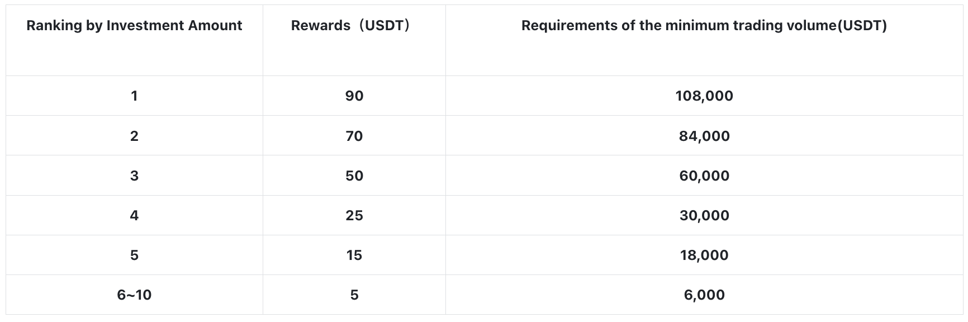
Task: Select the 90 USDT reward cell
Action: 354,96
